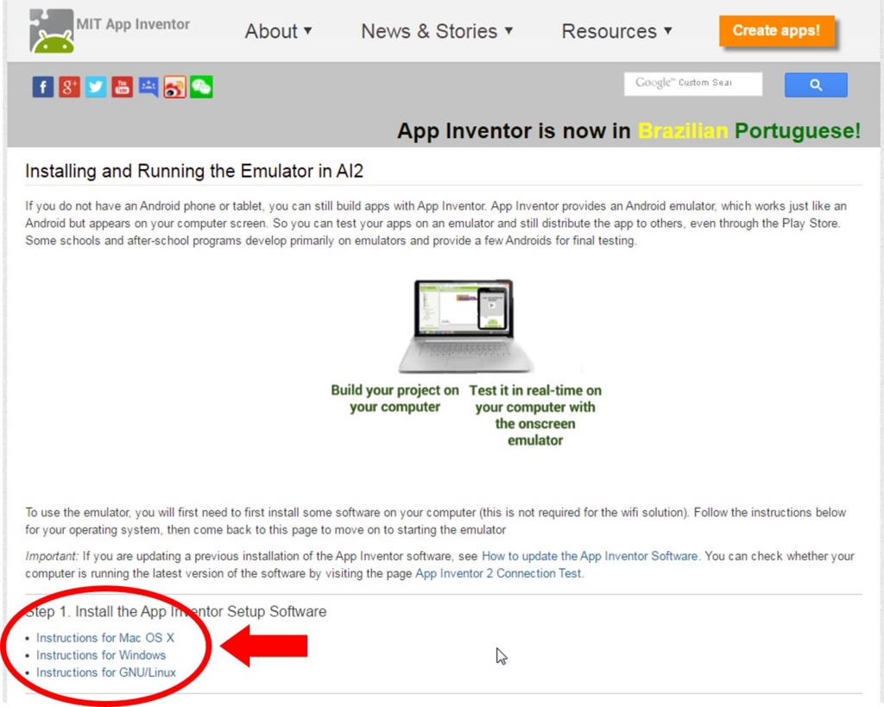The height and width of the screenshot is (707, 884).
Task: Expand the Resources menu
Action: click(616, 31)
